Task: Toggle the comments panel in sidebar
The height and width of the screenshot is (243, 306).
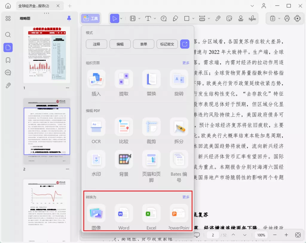Action: tap(8, 72)
